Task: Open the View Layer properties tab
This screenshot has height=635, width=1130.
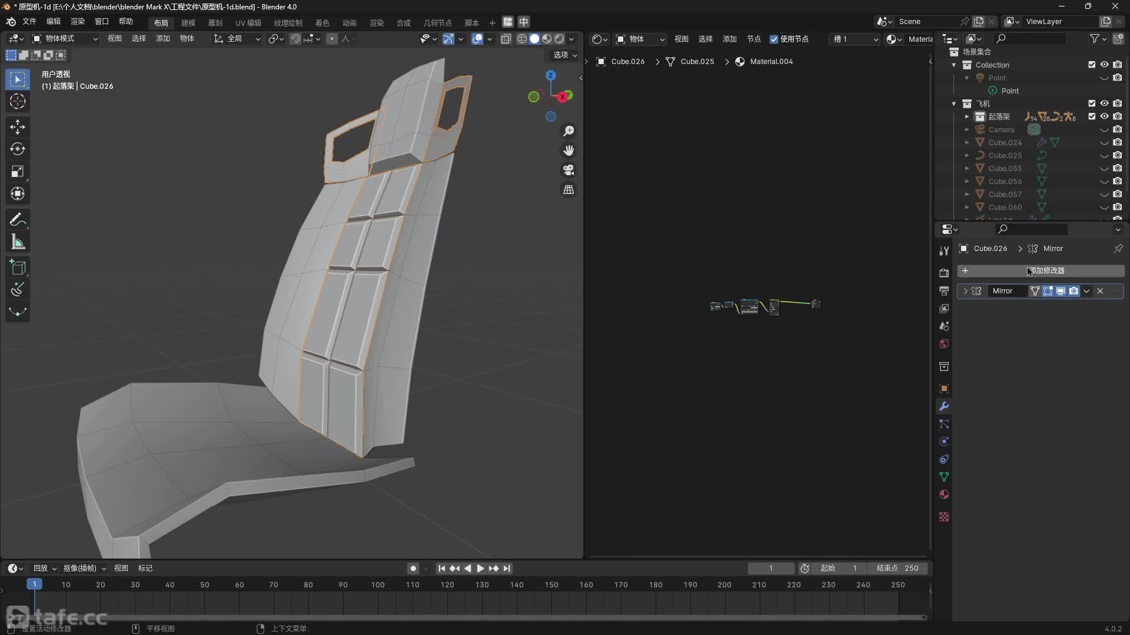Action: (944, 308)
